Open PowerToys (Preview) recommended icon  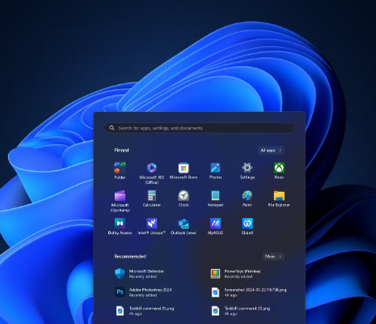click(215, 274)
